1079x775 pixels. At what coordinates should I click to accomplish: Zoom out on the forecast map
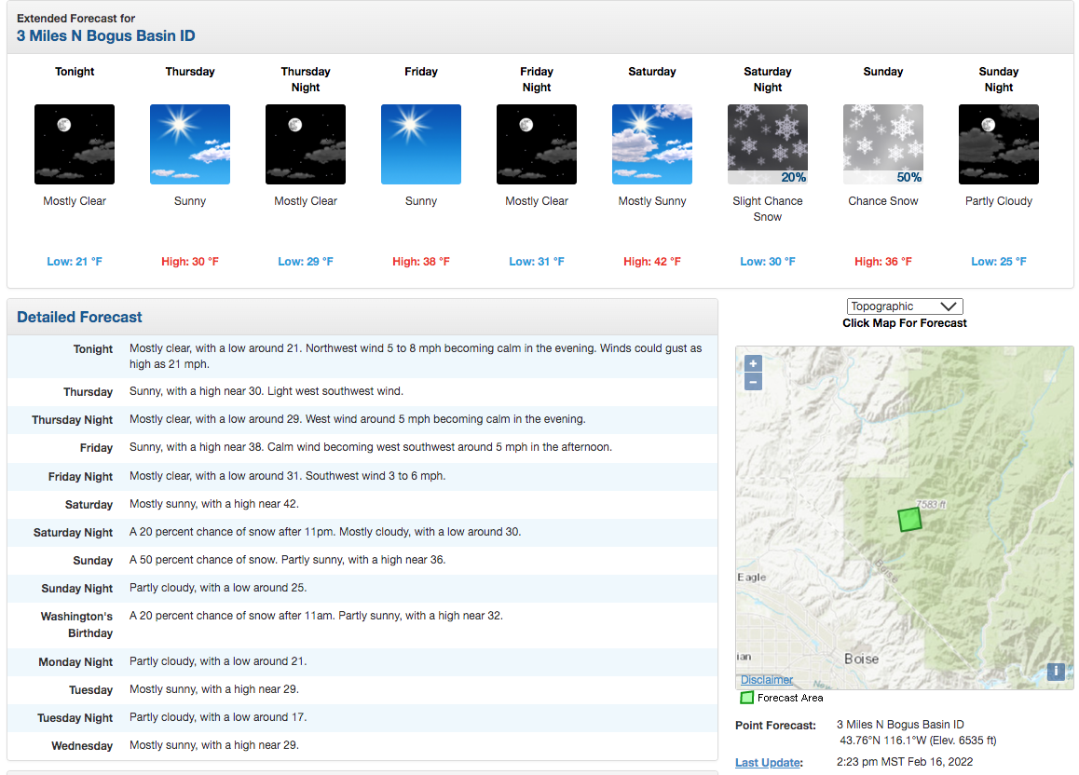pos(754,382)
